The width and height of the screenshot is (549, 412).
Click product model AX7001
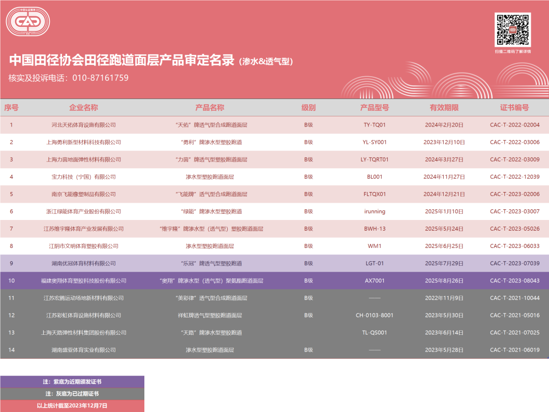[x=375, y=281]
